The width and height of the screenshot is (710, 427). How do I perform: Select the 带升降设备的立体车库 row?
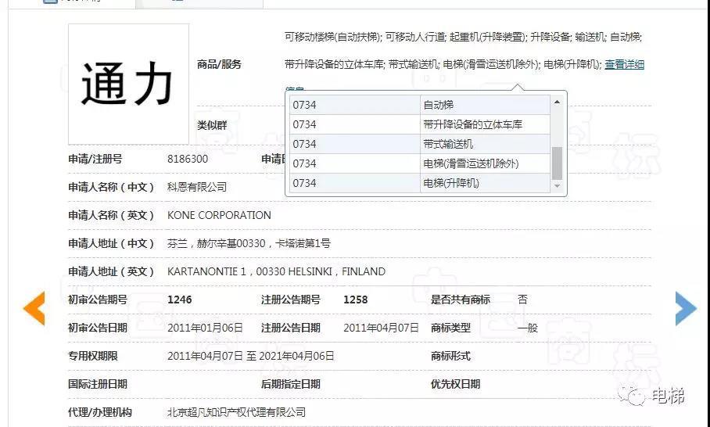pyautogui.click(x=472, y=124)
